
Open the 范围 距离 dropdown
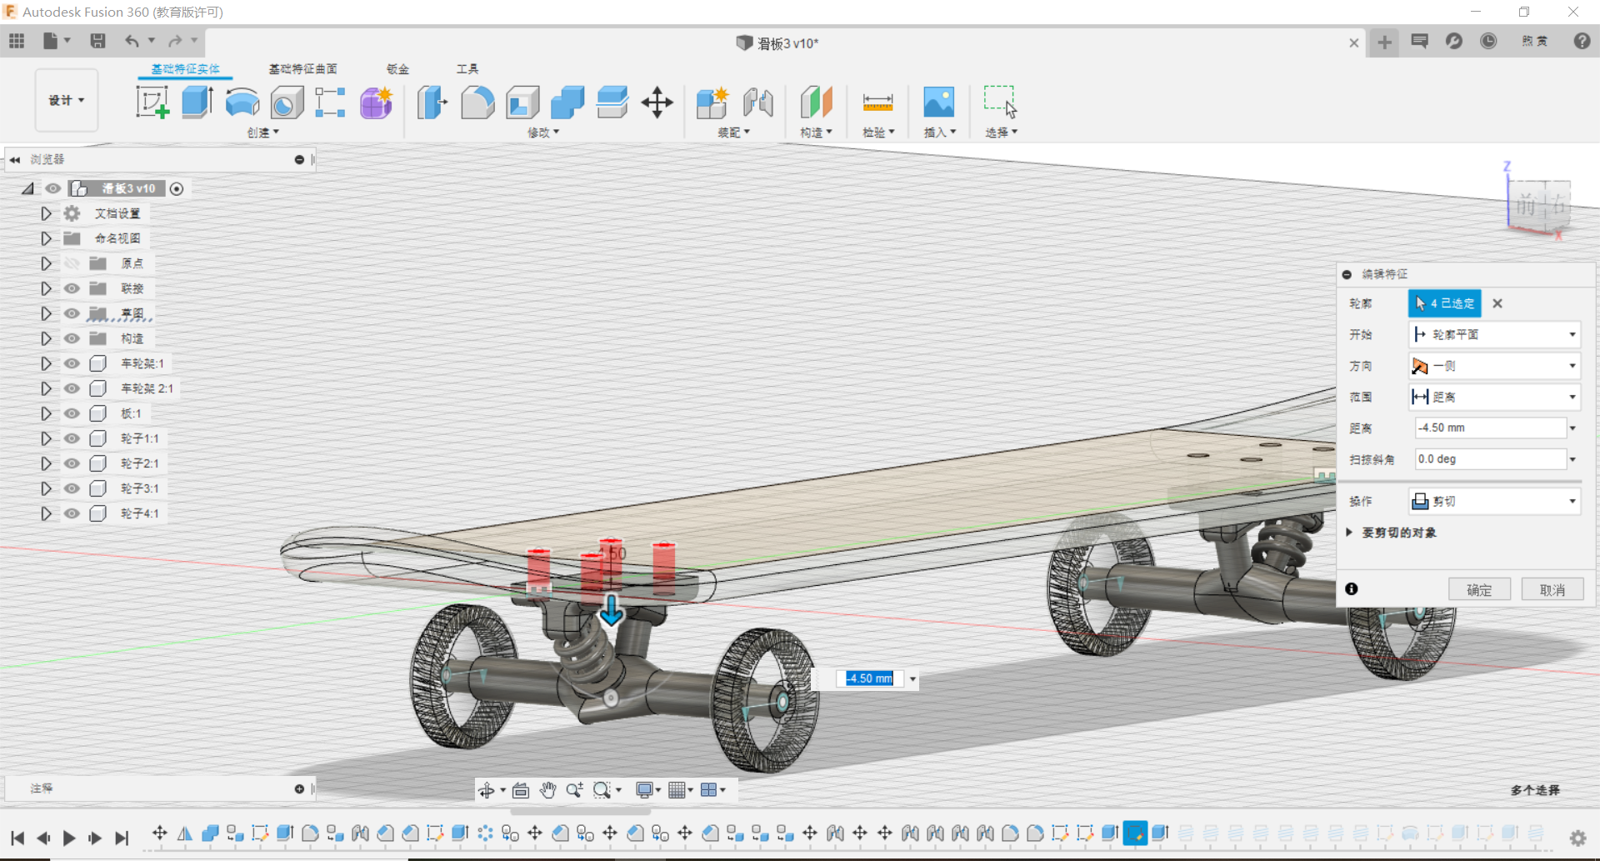(1495, 397)
